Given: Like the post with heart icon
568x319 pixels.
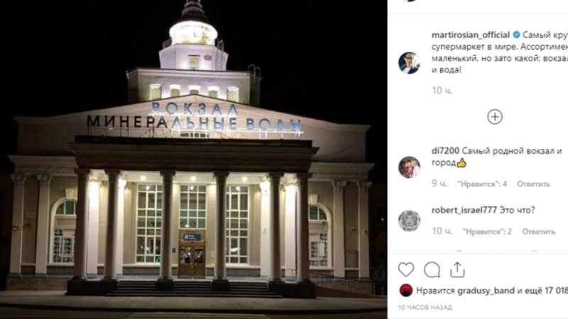Looking at the screenshot, I should pyautogui.click(x=405, y=270).
